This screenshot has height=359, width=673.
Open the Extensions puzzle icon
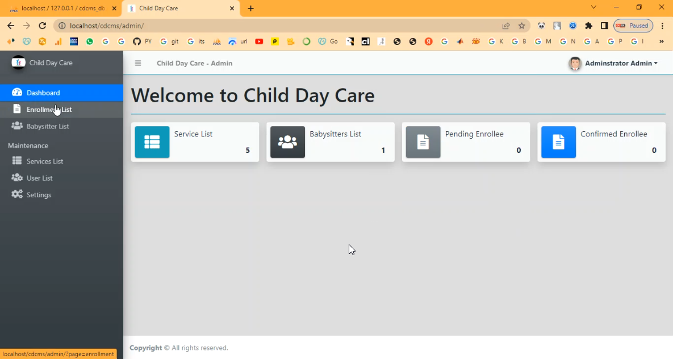coord(588,26)
